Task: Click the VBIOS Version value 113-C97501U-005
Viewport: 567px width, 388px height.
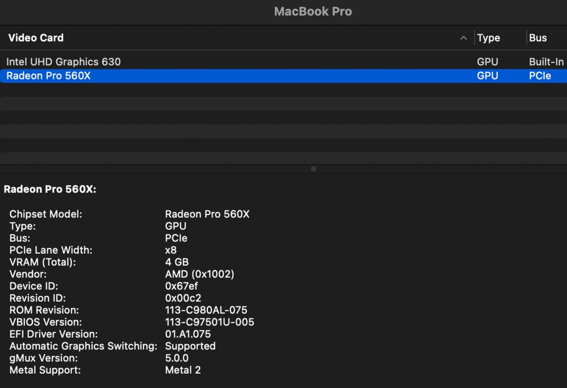Action: coord(210,322)
